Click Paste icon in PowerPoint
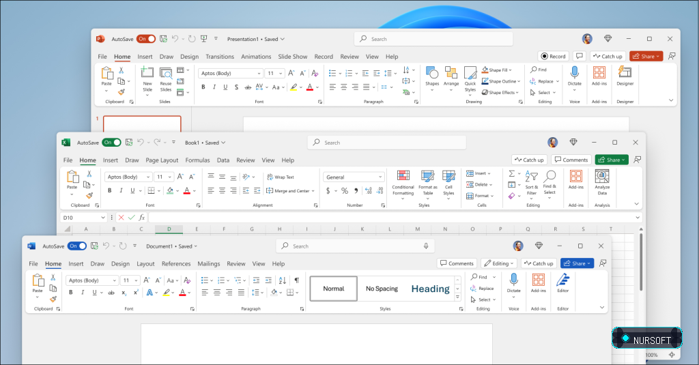 (x=106, y=72)
